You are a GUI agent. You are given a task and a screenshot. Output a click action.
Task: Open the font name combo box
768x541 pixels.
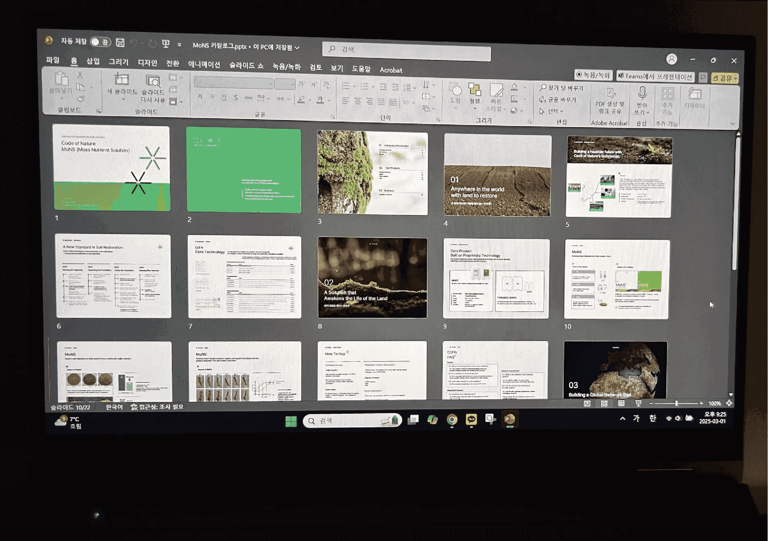tap(234, 83)
